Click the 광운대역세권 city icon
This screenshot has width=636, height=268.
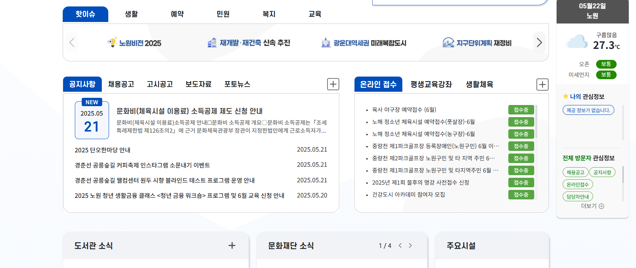[x=326, y=42]
